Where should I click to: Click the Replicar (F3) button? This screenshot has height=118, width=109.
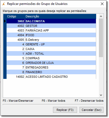coord(65,110)
